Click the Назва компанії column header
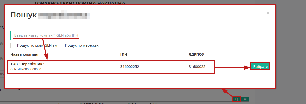The width and height of the screenshot is (306, 104). (25, 54)
